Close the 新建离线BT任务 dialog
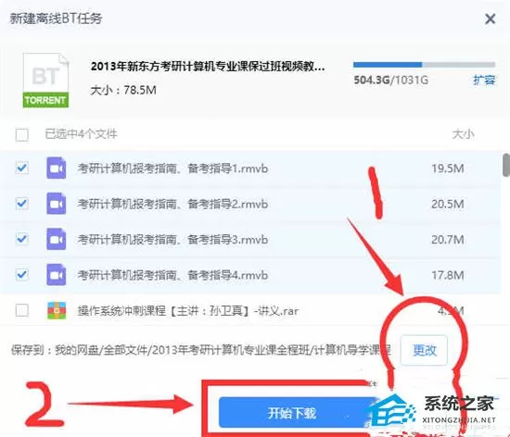 coord(490,19)
